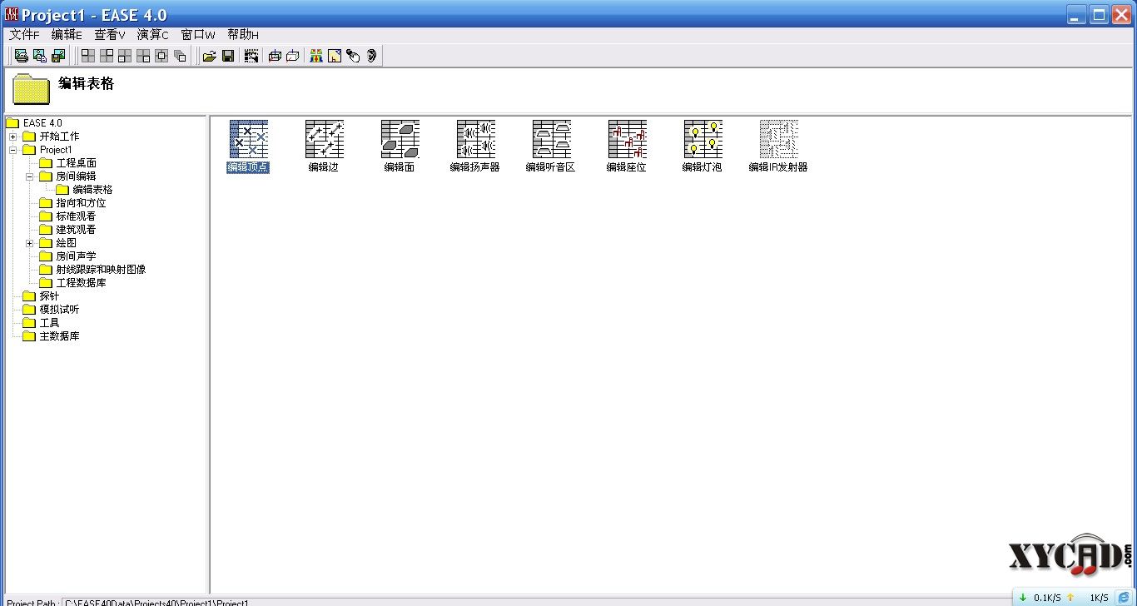Open the 编辑E menu
1137x606 pixels.
point(67,35)
